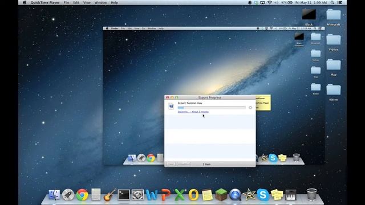Open the QuickTime Player application menu
The height and width of the screenshot is (205, 365).
[x=45, y=2]
